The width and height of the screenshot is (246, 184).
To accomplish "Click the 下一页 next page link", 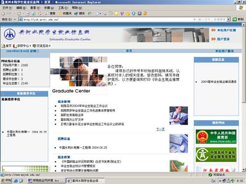I will point(160,130).
